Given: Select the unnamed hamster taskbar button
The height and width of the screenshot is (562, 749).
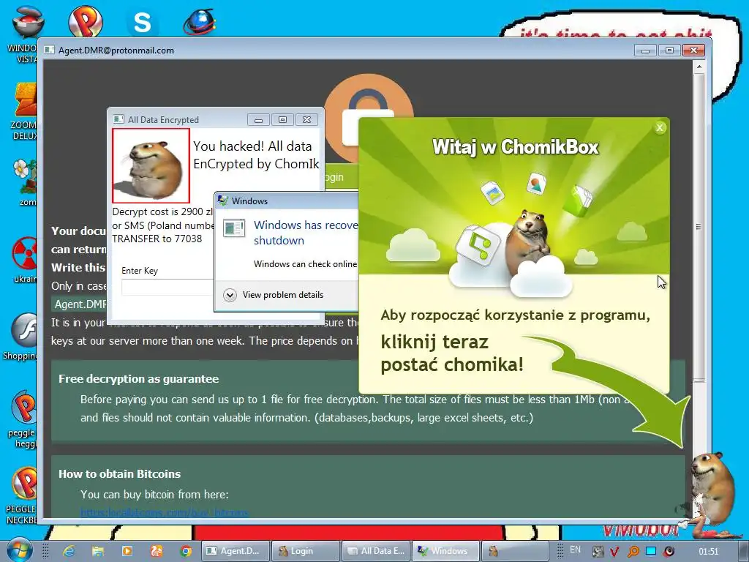Looking at the screenshot, I should point(516,551).
